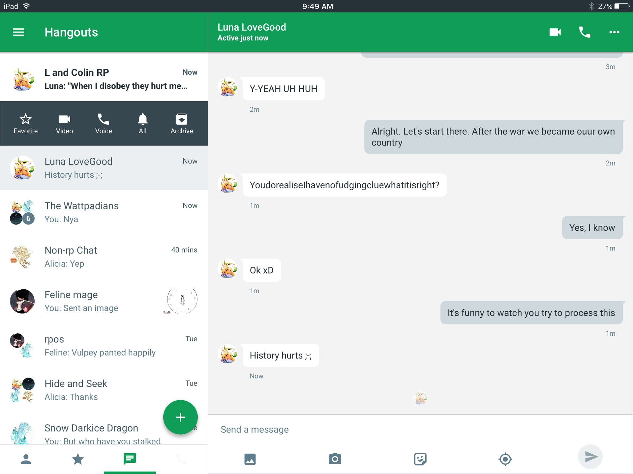
Task: Tap the Feline mage profile picture
Action: (x=22, y=301)
